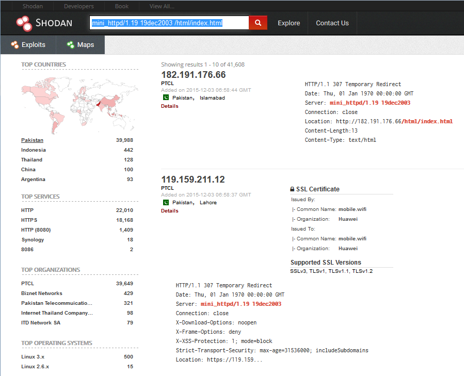The height and width of the screenshot is (376, 464).
Task: Click the 39,988 Pakistan count
Action: click(124, 140)
